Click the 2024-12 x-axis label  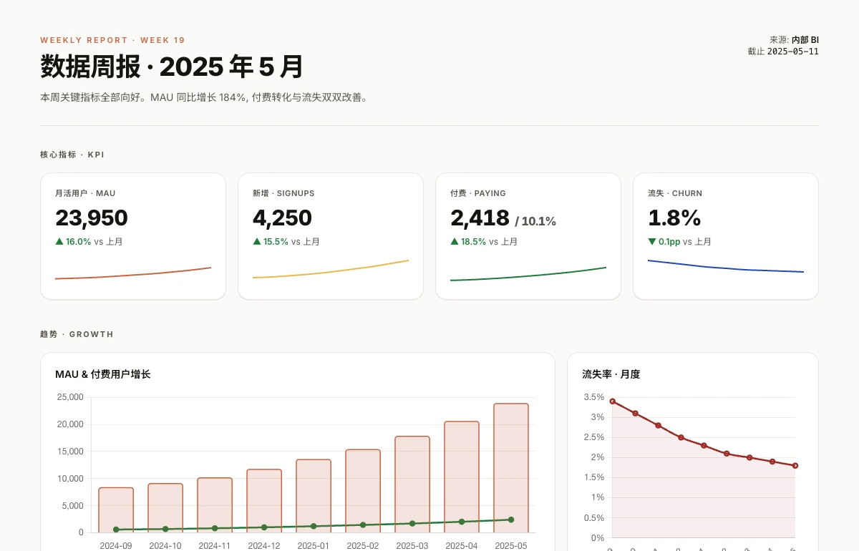click(x=264, y=545)
